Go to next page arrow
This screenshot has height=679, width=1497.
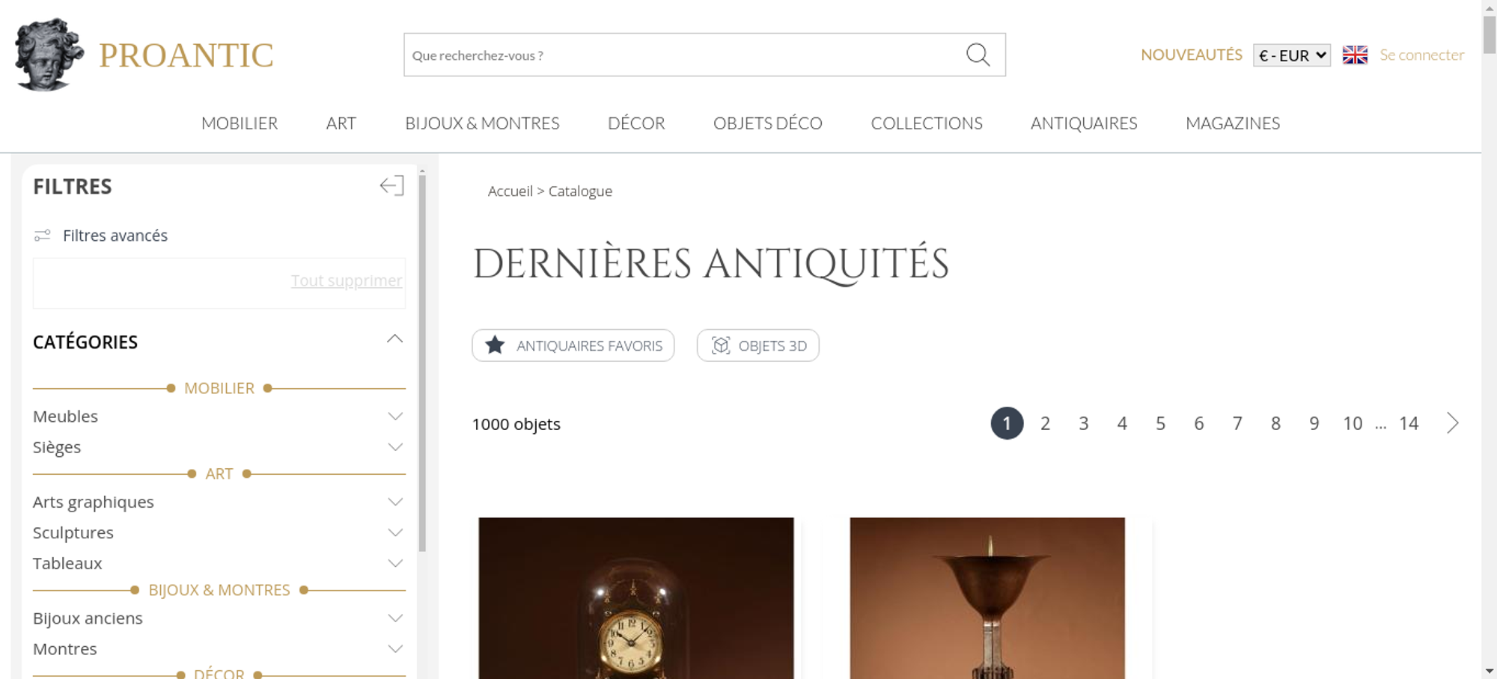(1453, 423)
